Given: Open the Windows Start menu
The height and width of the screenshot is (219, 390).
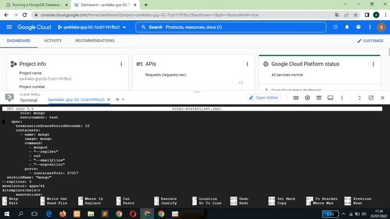Looking at the screenshot, I should click(x=7, y=214).
